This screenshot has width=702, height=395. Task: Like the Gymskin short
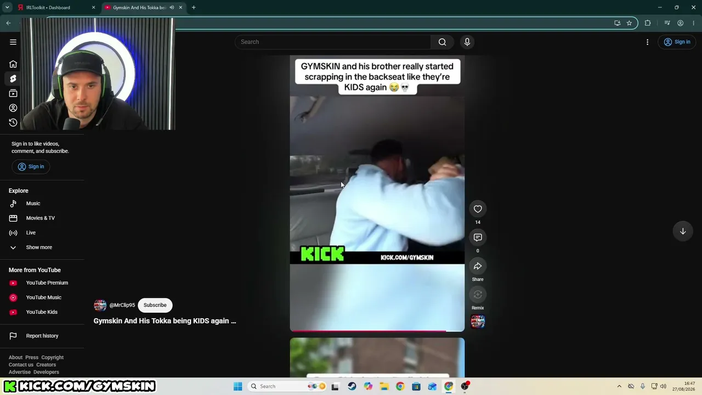click(x=478, y=209)
